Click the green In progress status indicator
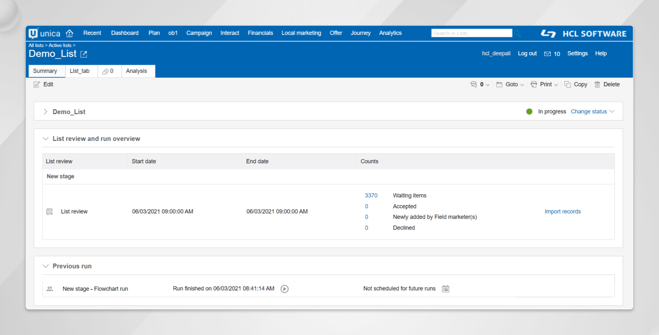Viewport: 659px width, 335px height. pyautogui.click(x=529, y=111)
